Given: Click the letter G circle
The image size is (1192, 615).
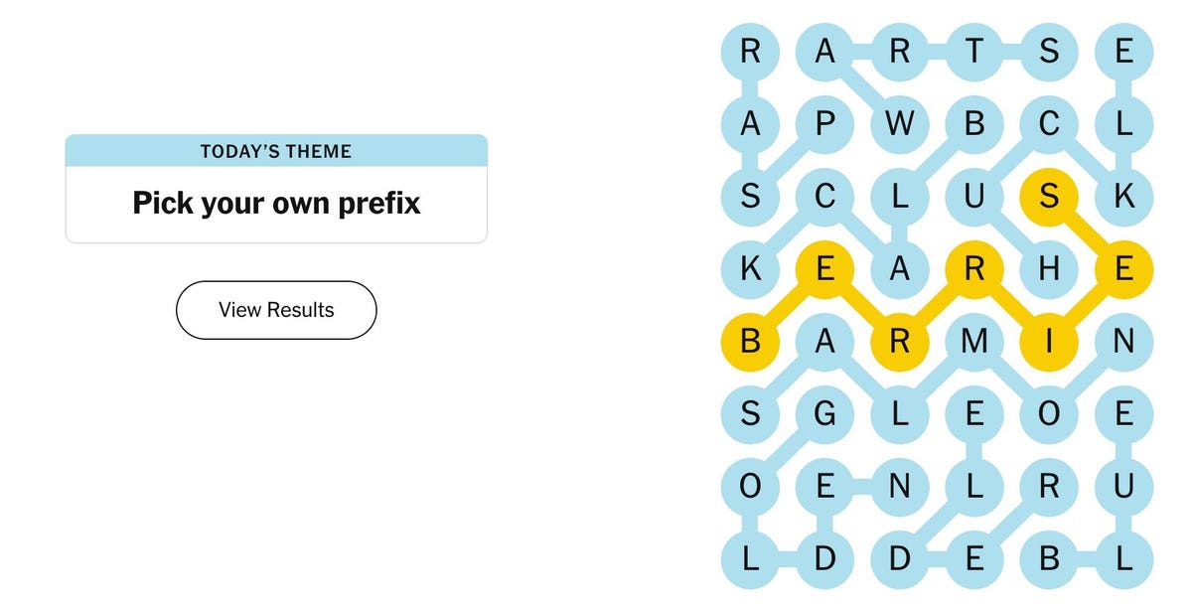Looking at the screenshot, I should pyautogui.click(x=824, y=414).
